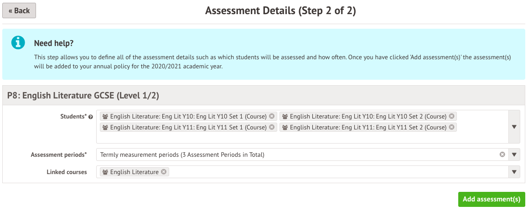Clear the Termly measurement periods selection
This screenshot has height=211, width=528.
point(502,154)
